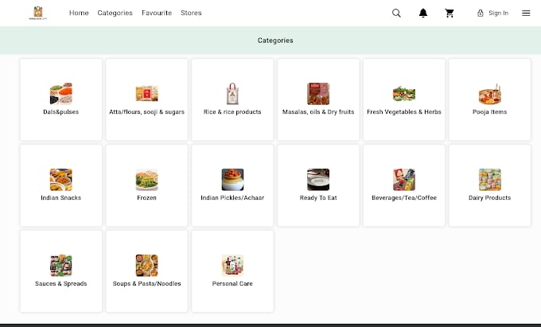Open the shopping cart icon
This screenshot has width=541, height=327.
(x=450, y=13)
